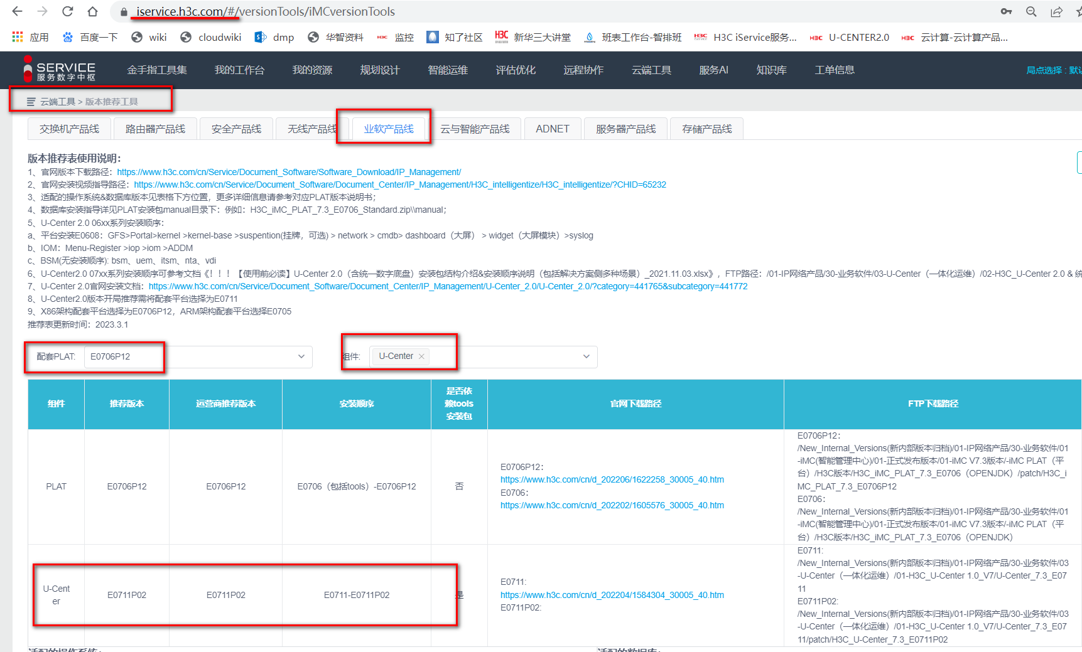The width and height of the screenshot is (1082, 652).
Task: Switch to the 云与智能产品线 tab
Action: [475, 129]
